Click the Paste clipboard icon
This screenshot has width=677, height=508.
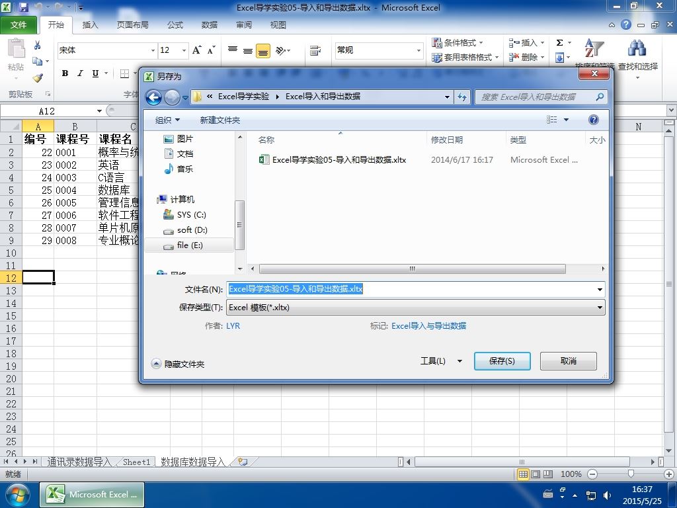pyautogui.click(x=17, y=48)
